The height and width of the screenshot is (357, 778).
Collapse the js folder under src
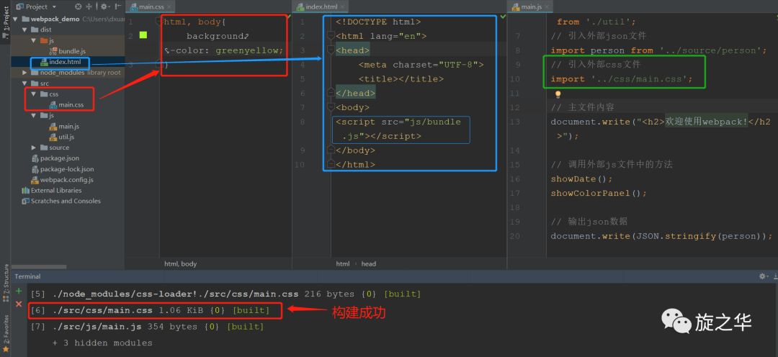pos(34,116)
